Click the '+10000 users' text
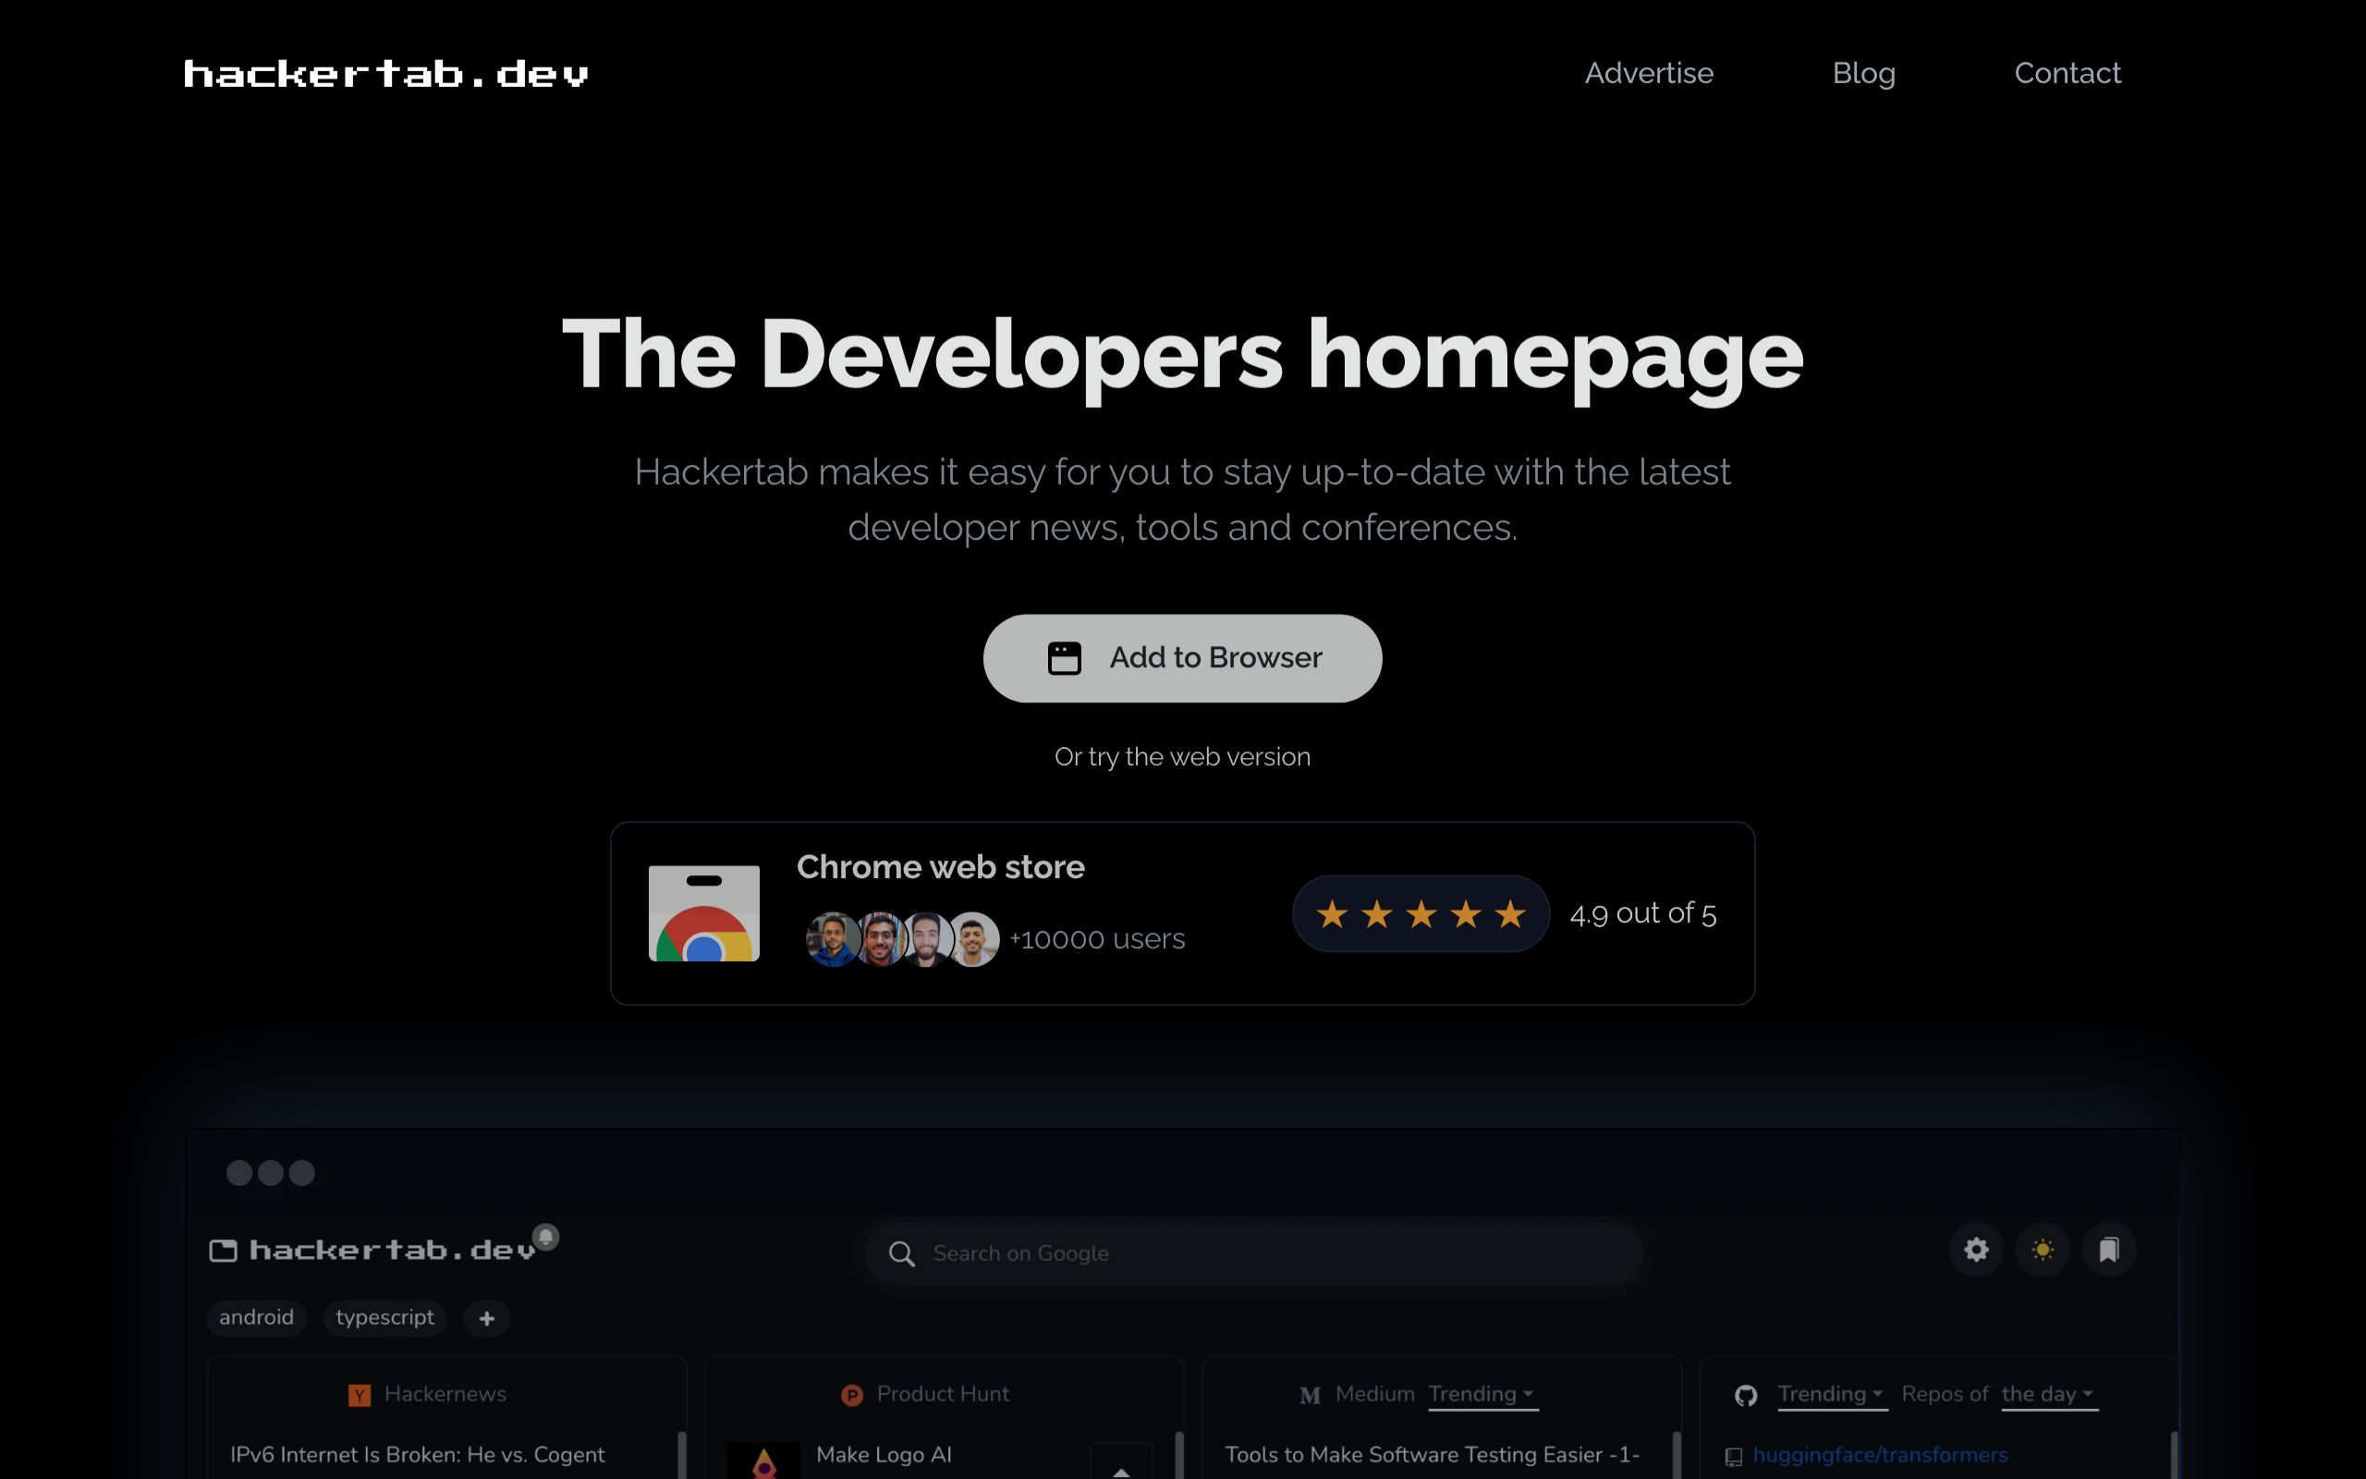This screenshot has width=2366, height=1479. (x=1097, y=939)
